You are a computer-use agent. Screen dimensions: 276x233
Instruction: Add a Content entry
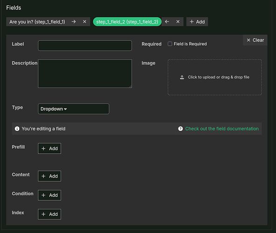[49, 176]
